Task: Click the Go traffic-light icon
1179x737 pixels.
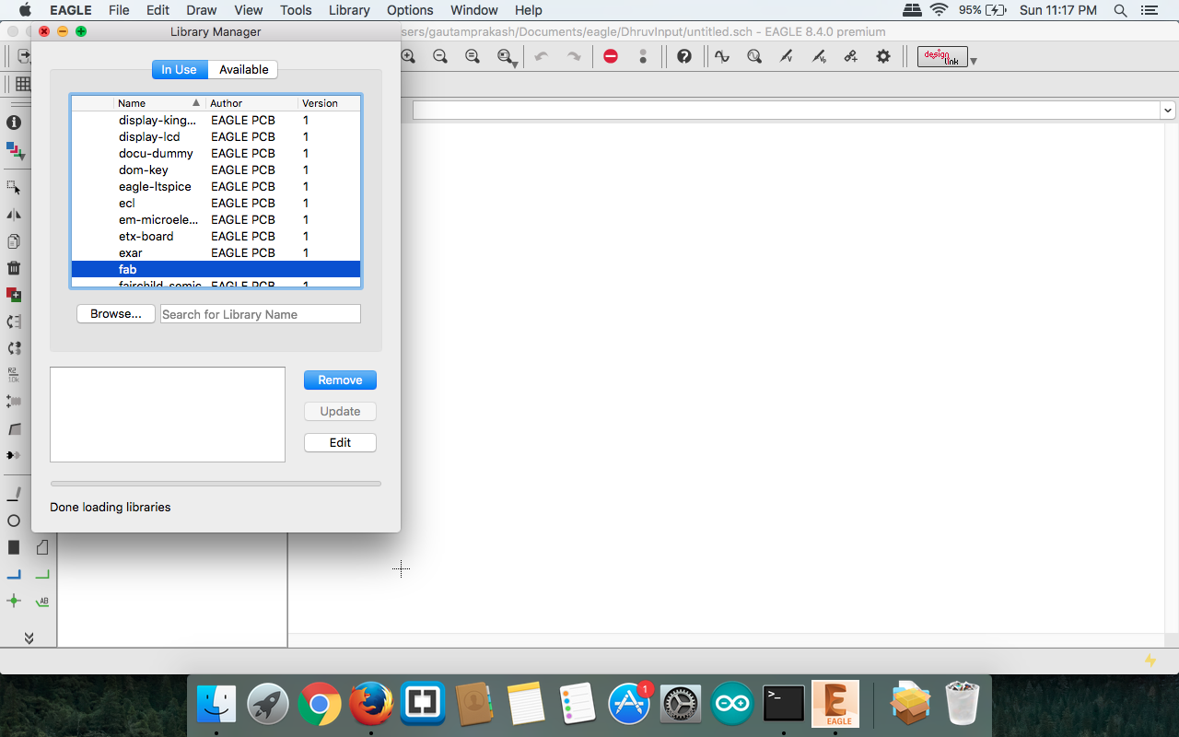Action: pos(643,56)
